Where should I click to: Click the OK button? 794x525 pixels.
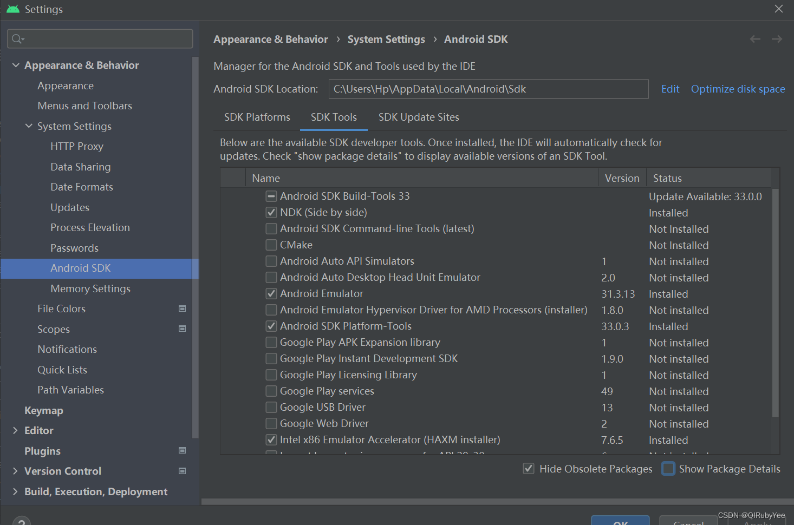[x=620, y=521]
